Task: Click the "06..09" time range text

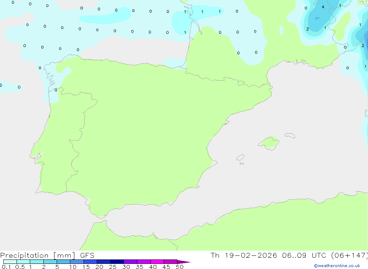Action: pyautogui.click(x=294, y=255)
